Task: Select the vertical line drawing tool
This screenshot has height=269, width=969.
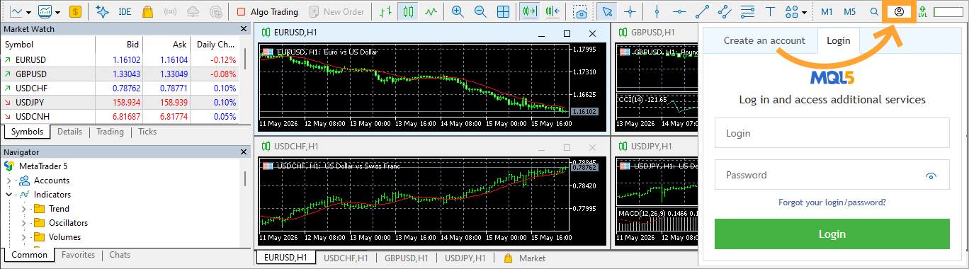Action: click(x=657, y=11)
